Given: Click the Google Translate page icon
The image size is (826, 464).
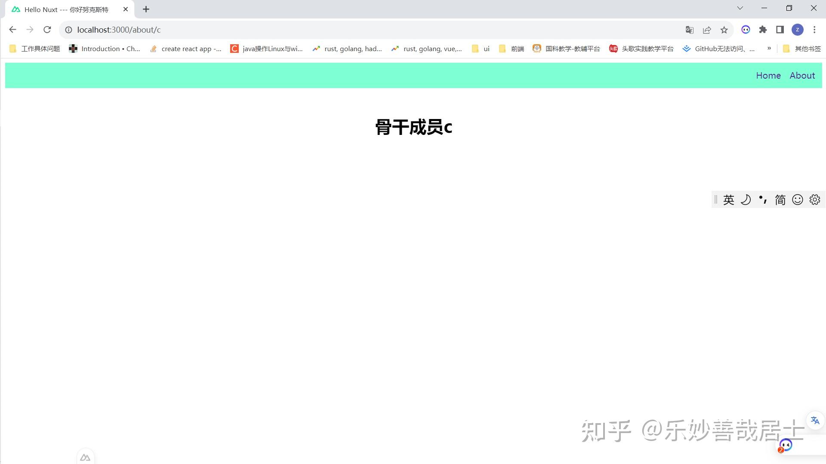Looking at the screenshot, I should (690, 30).
